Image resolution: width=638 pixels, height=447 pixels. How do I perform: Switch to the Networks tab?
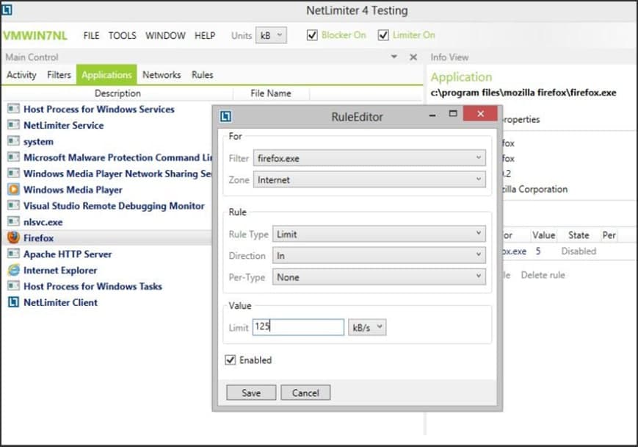click(x=162, y=75)
